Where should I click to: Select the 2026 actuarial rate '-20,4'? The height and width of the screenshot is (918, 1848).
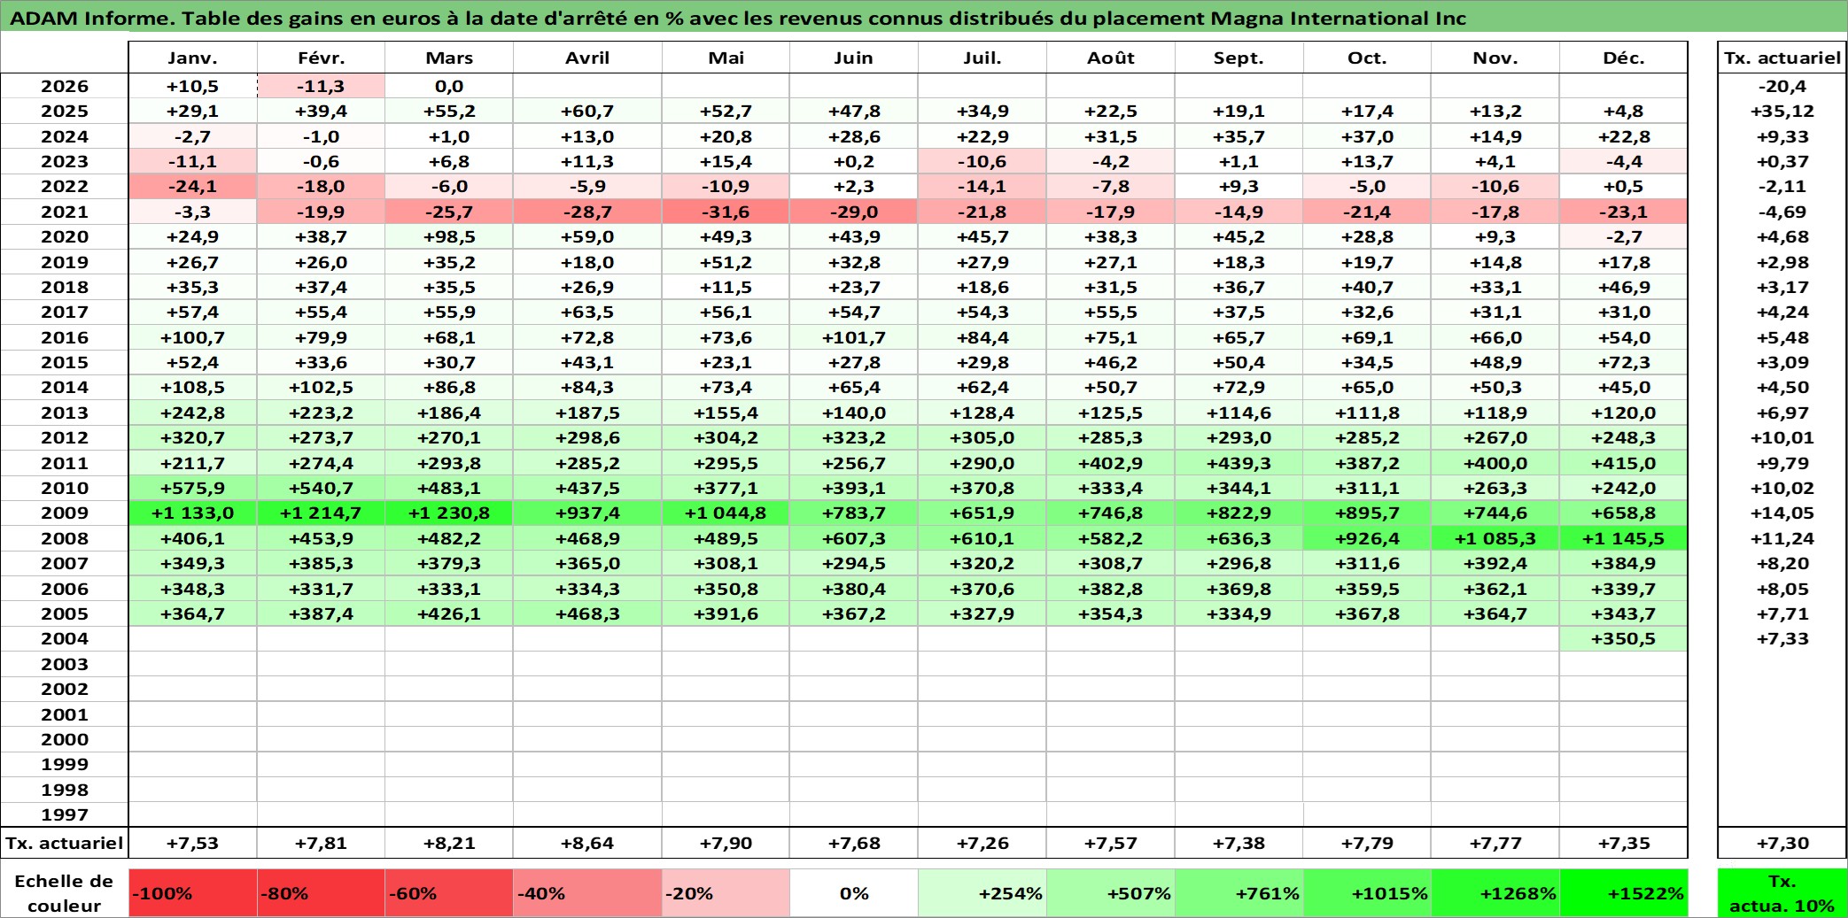[1782, 86]
